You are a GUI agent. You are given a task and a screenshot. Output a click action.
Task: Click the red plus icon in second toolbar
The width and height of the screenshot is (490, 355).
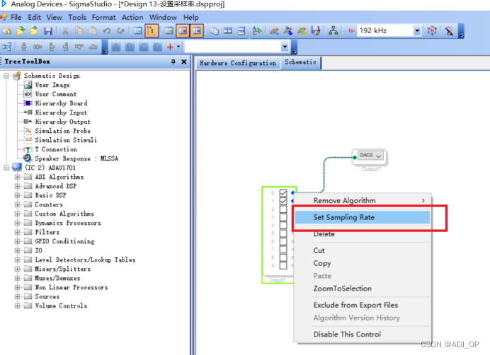[x=170, y=47]
